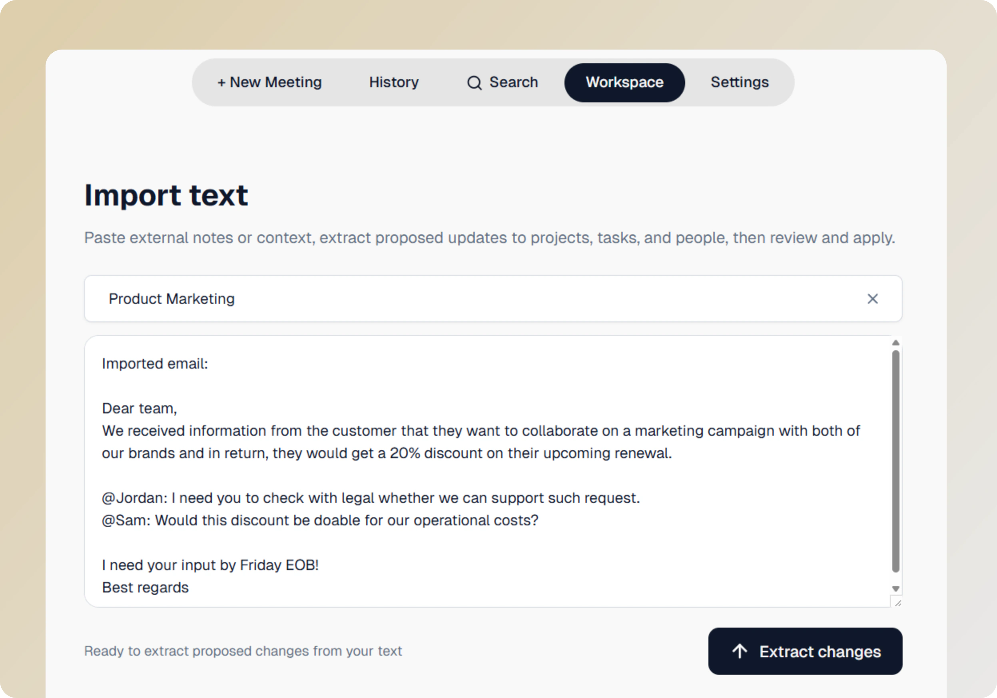Open the History tab
Viewport: 997px width, 698px height.
point(393,82)
